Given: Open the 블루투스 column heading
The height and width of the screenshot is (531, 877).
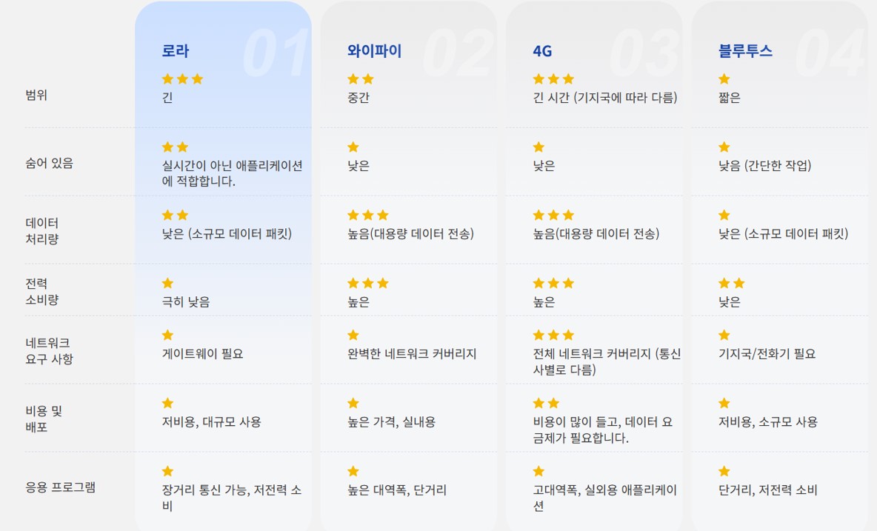Looking at the screenshot, I should pyautogui.click(x=745, y=51).
